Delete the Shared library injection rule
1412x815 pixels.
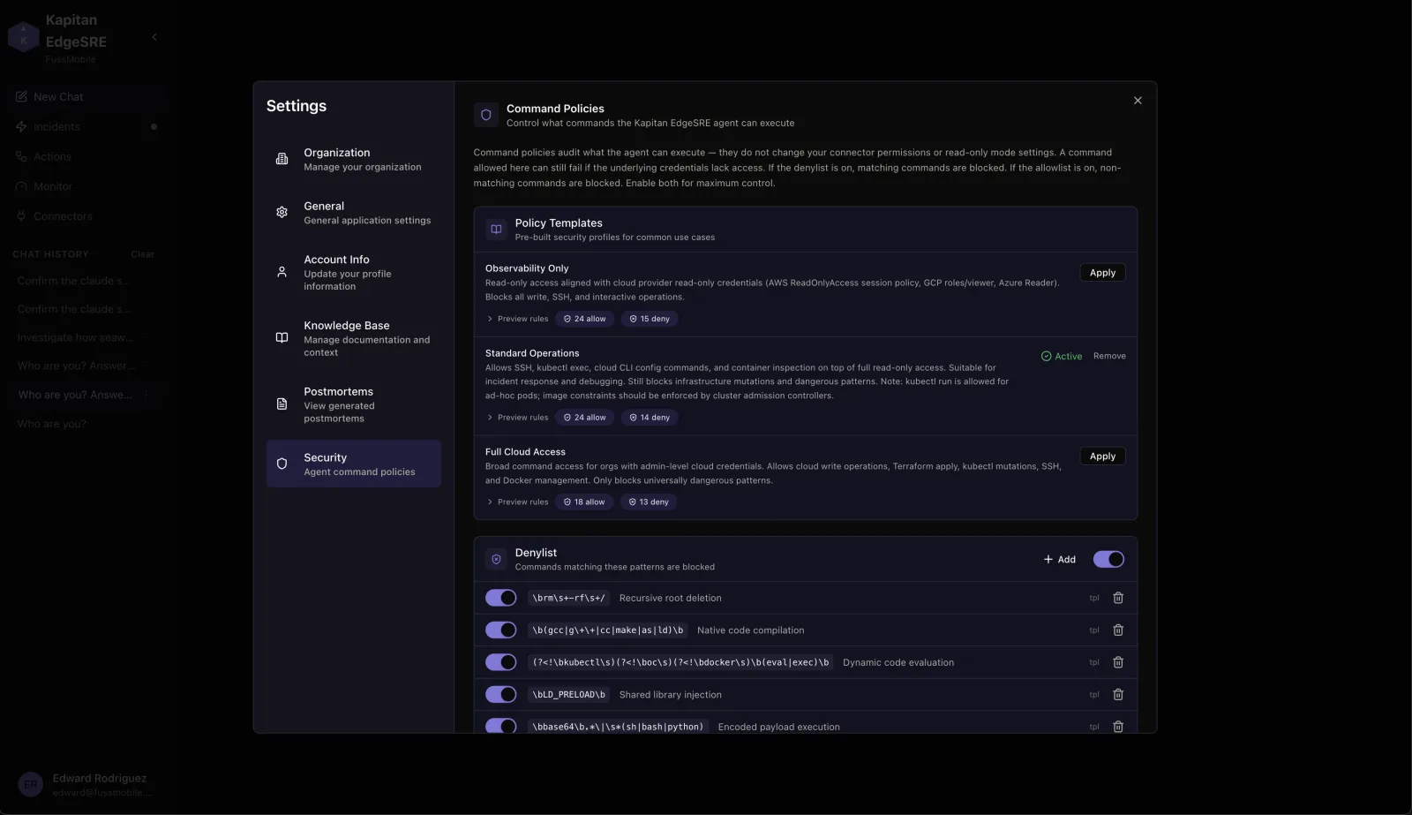click(x=1118, y=695)
